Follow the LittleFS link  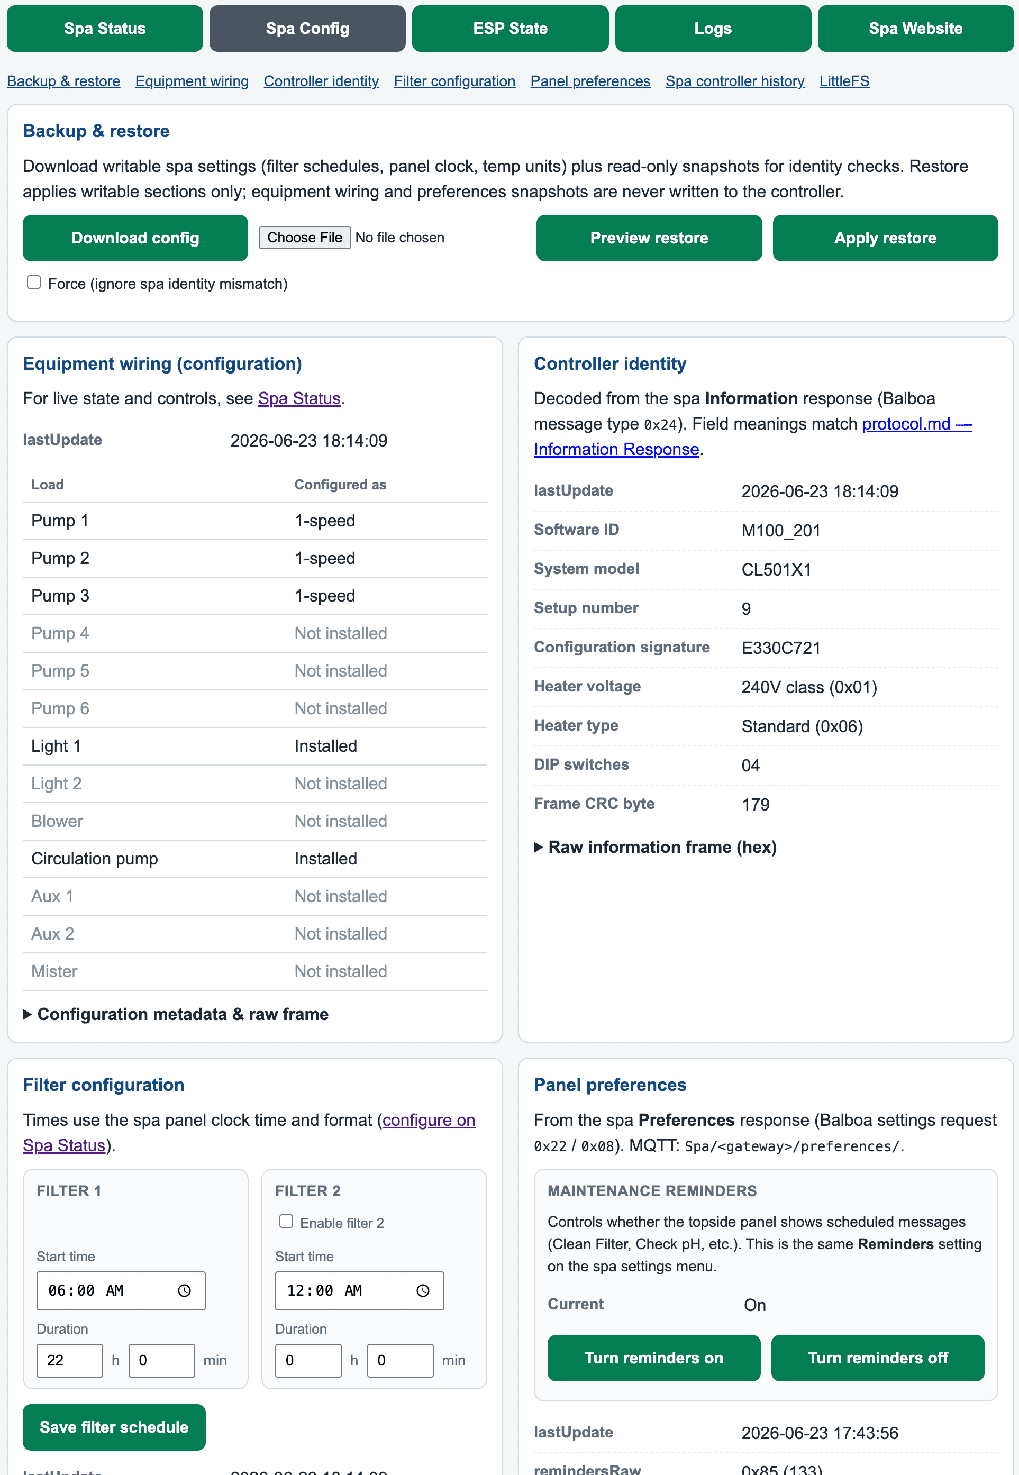tap(844, 81)
